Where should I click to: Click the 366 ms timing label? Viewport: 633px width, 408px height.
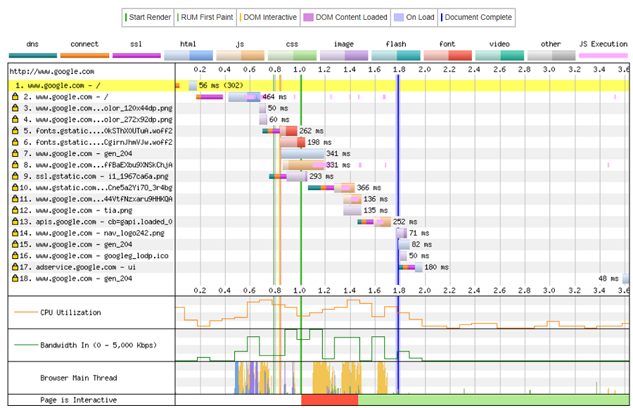[x=369, y=187]
